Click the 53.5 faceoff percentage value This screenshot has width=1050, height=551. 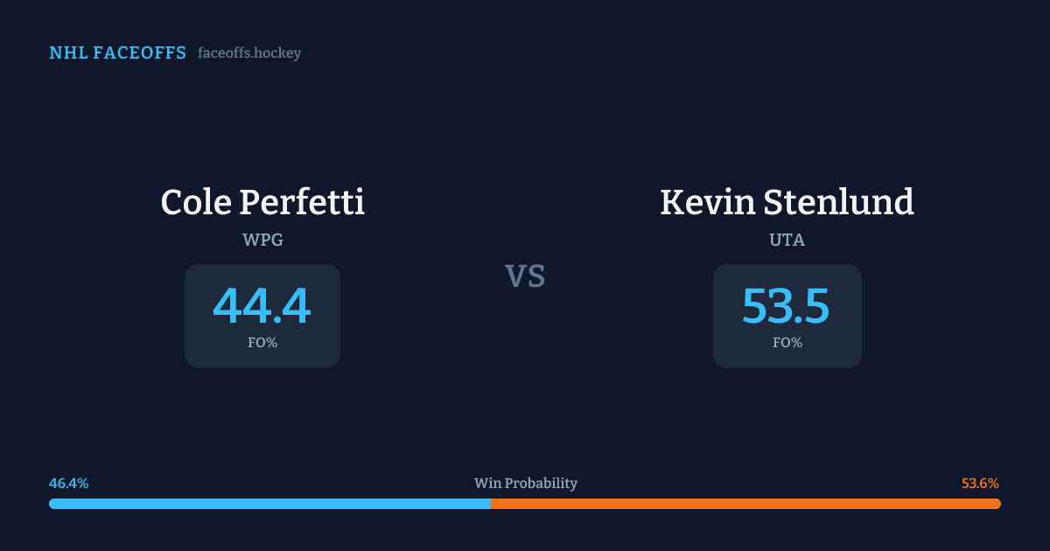coord(787,306)
